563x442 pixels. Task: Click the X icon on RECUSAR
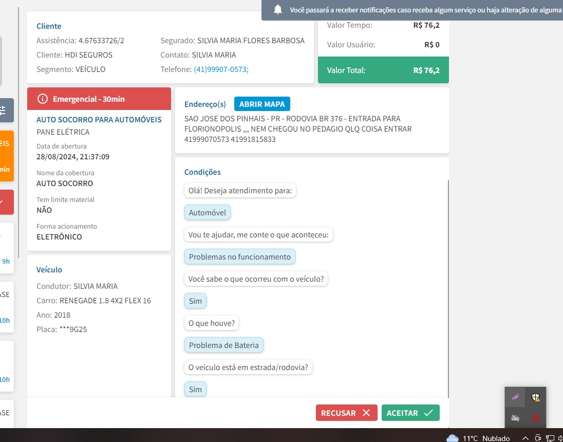tap(366, 413)
